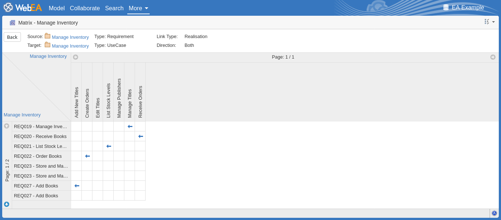
Task: Click the page up arrow for rows
Action: tap(7, 126)
